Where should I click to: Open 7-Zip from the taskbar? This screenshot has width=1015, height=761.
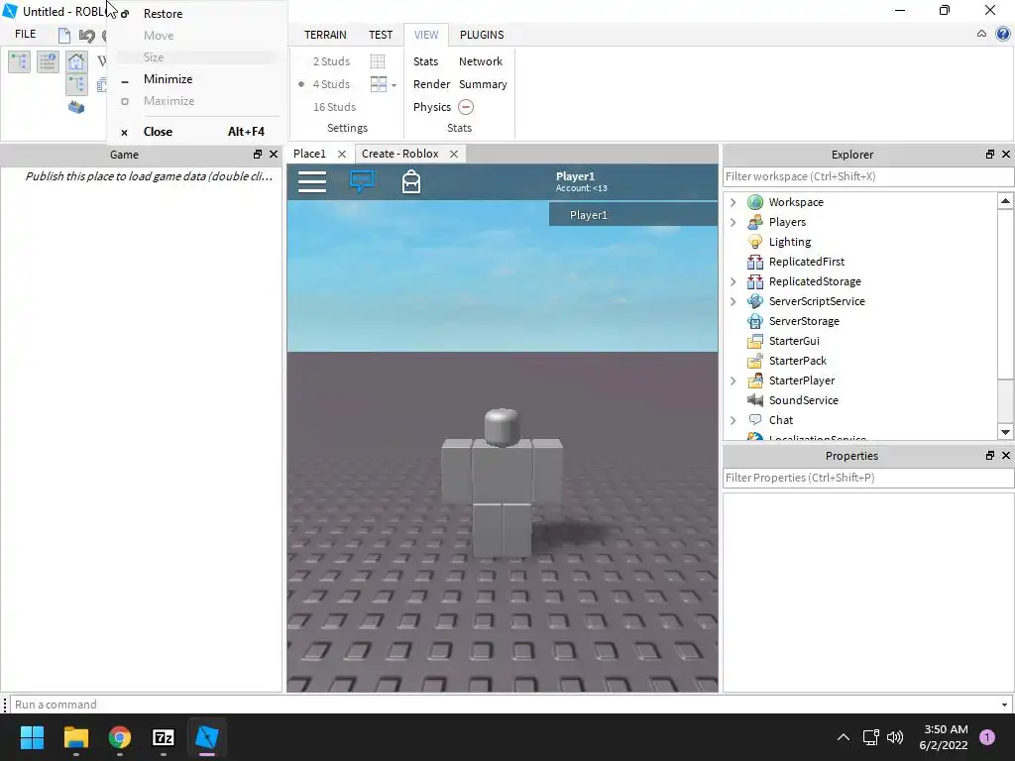164,737
